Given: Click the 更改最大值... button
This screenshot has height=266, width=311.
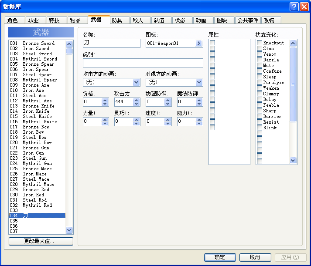Looking at the screenshot, I should click(41, 241).
